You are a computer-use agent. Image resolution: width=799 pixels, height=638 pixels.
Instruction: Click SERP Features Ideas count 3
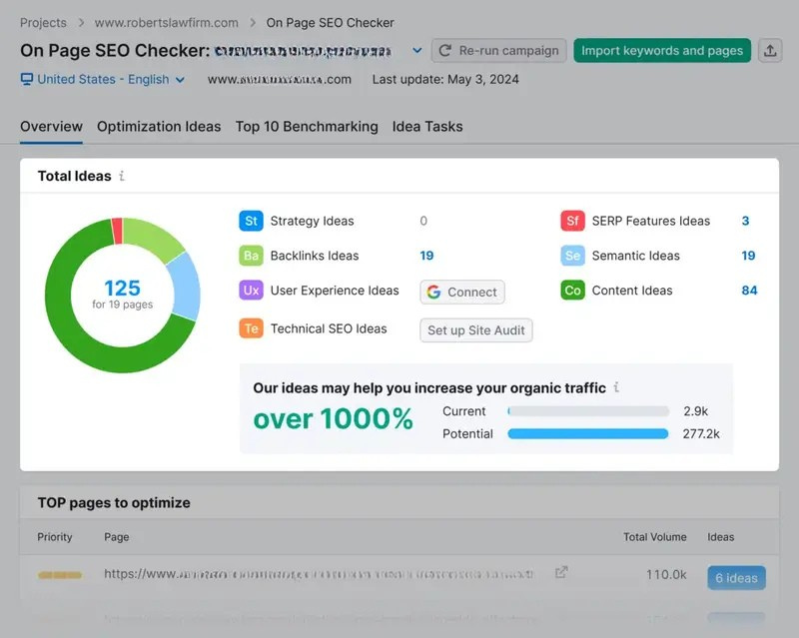click(x=745, y=221)
